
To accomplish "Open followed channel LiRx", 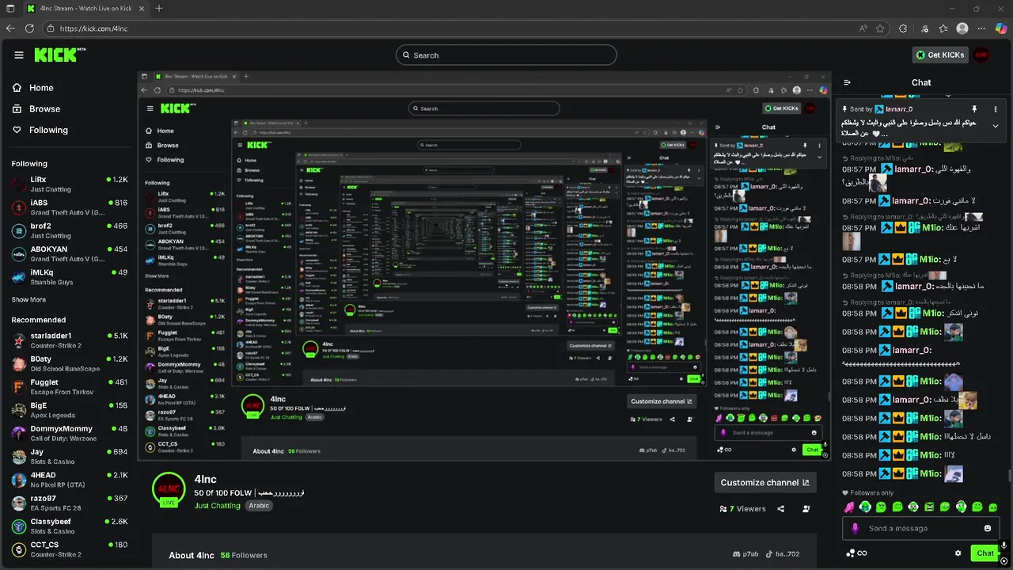I will [x=69, y=184].
